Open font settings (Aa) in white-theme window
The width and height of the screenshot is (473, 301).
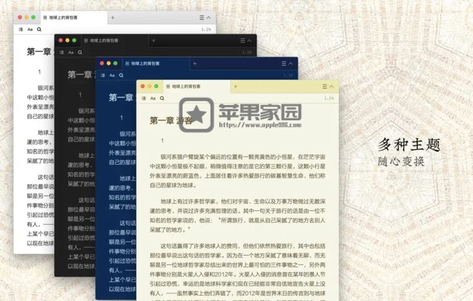point(30,29)
